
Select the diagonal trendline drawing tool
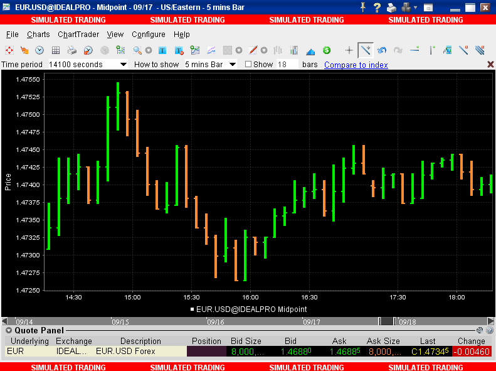[366, 50]
